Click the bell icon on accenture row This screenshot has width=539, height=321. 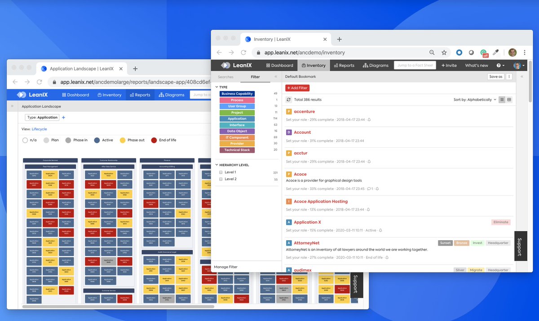coord(369,120)
